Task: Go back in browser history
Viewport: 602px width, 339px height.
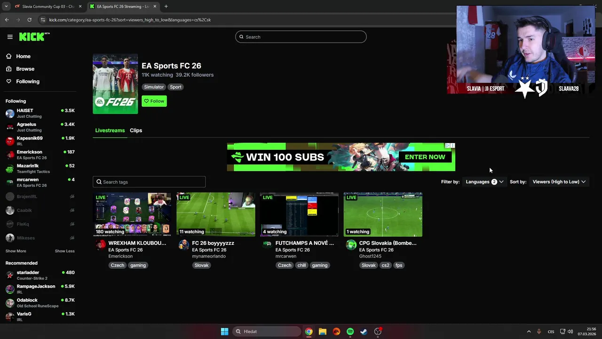Action: tap(7, 20)
